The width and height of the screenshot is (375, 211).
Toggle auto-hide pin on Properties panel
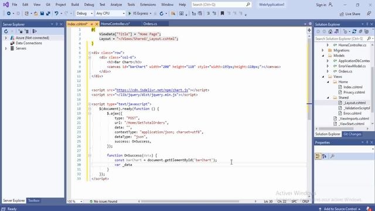(x=367, y=142)
